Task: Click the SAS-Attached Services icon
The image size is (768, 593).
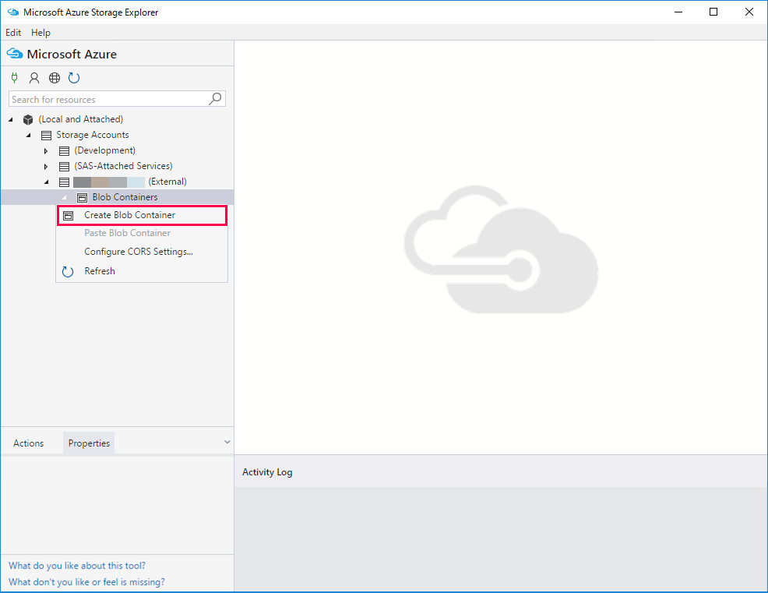Action: (64, 167)
